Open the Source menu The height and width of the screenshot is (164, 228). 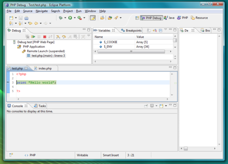point(28,11)
